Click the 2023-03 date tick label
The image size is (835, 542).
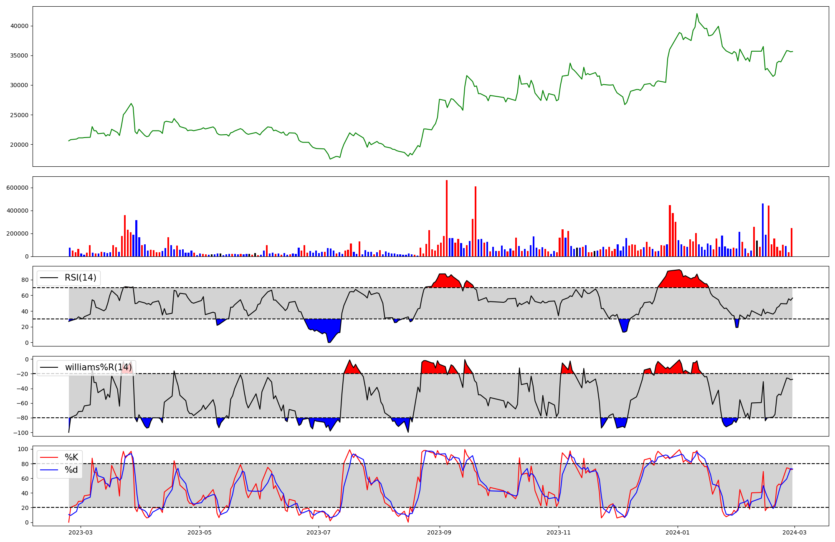click(x=81, y=532)
